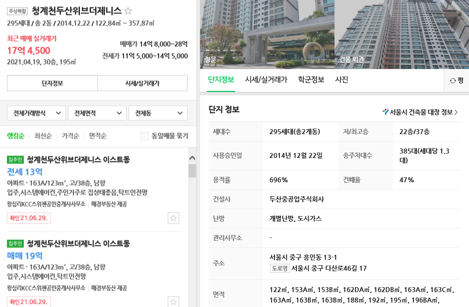Image resolution: width=469 pixels, height=307 pixels.
Task: Sort listings by 면적순
Action: point(98,136)
